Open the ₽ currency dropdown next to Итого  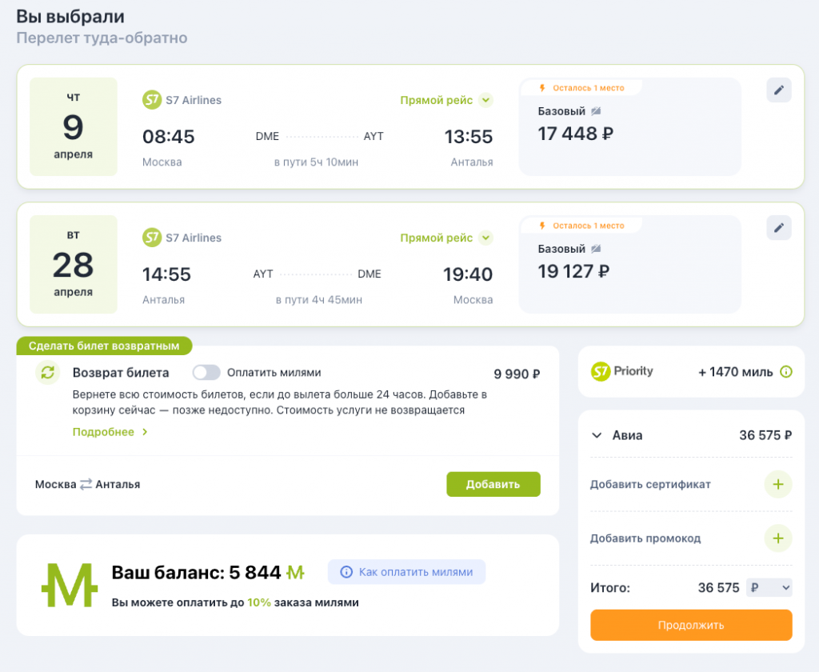(x=769, y=588)
